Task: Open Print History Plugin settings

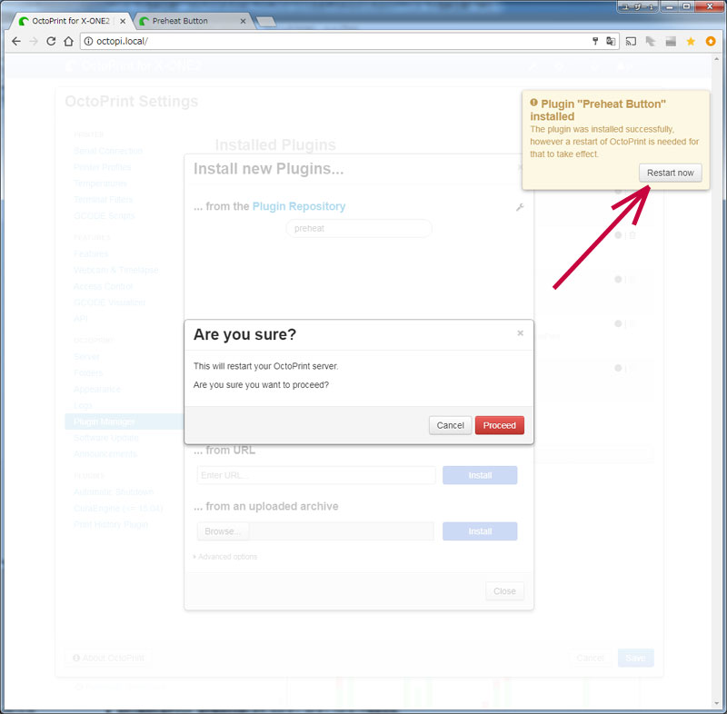Action: [111, 524]
